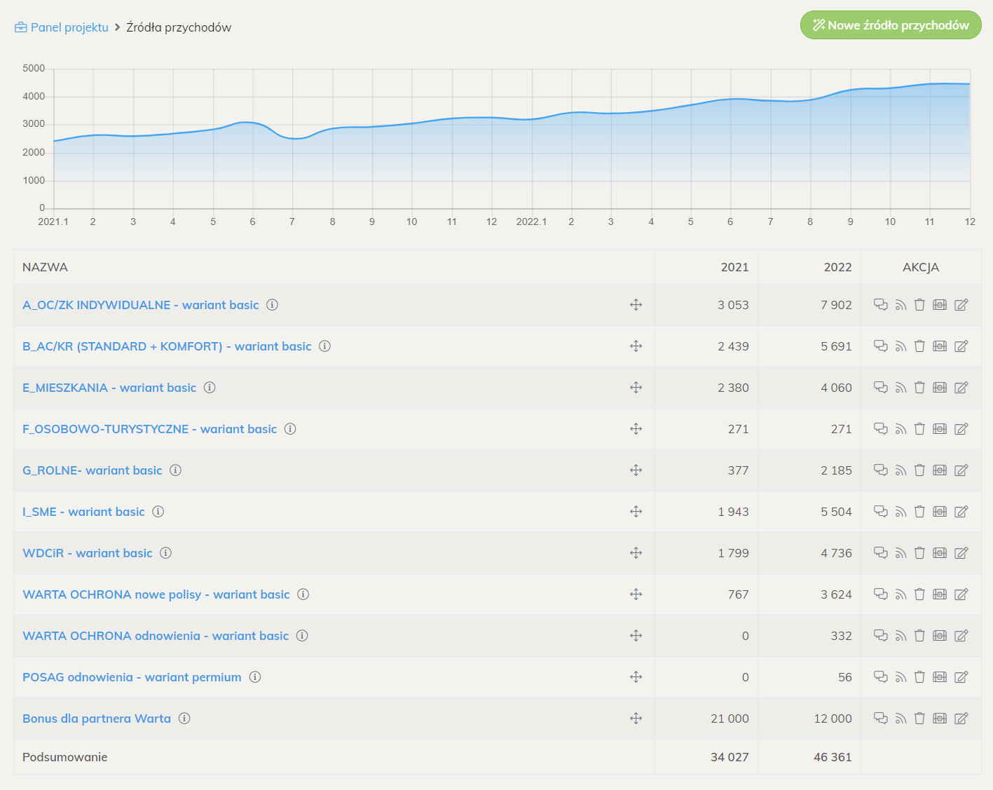Image resolution: width=993 pixels, height=790 pixels.
Task: Edit F_OSOBOWO-TURYSTYCZNE with pencil icon
Action: (x=961, y=429)
